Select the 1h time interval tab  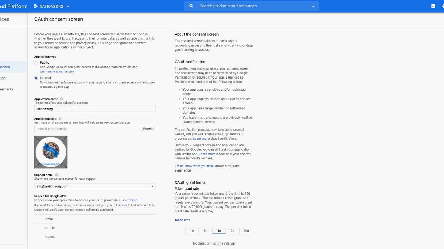pos(192,231)
